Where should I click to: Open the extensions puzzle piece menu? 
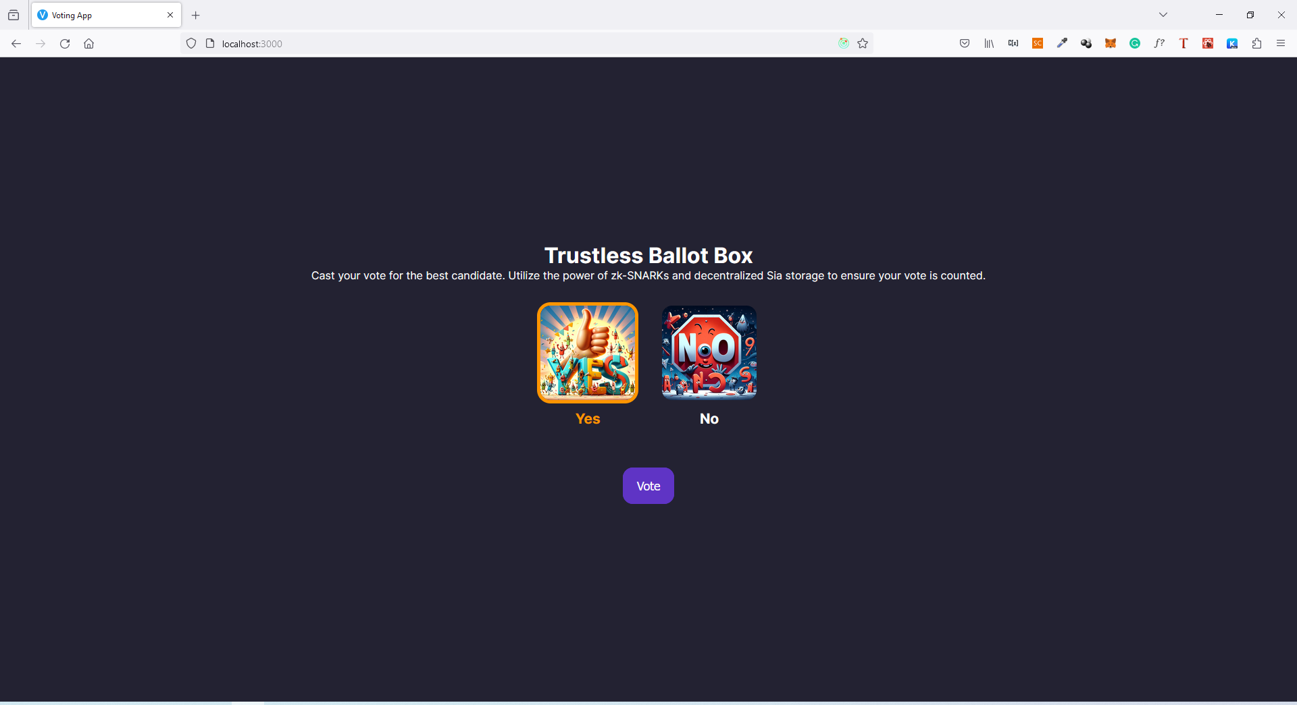(1256, 43)
